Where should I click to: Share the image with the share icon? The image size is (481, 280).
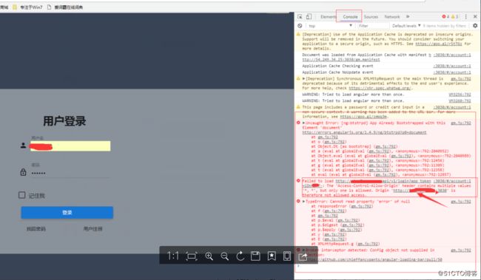point(303,256)
